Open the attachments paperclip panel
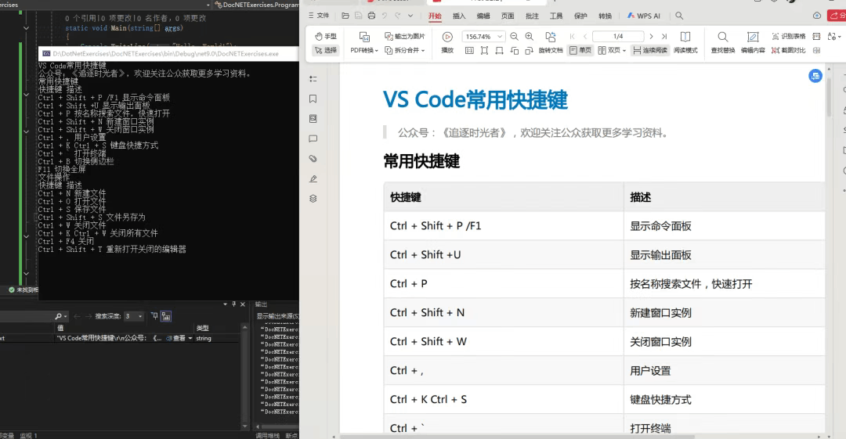 (x=313, y=159)
